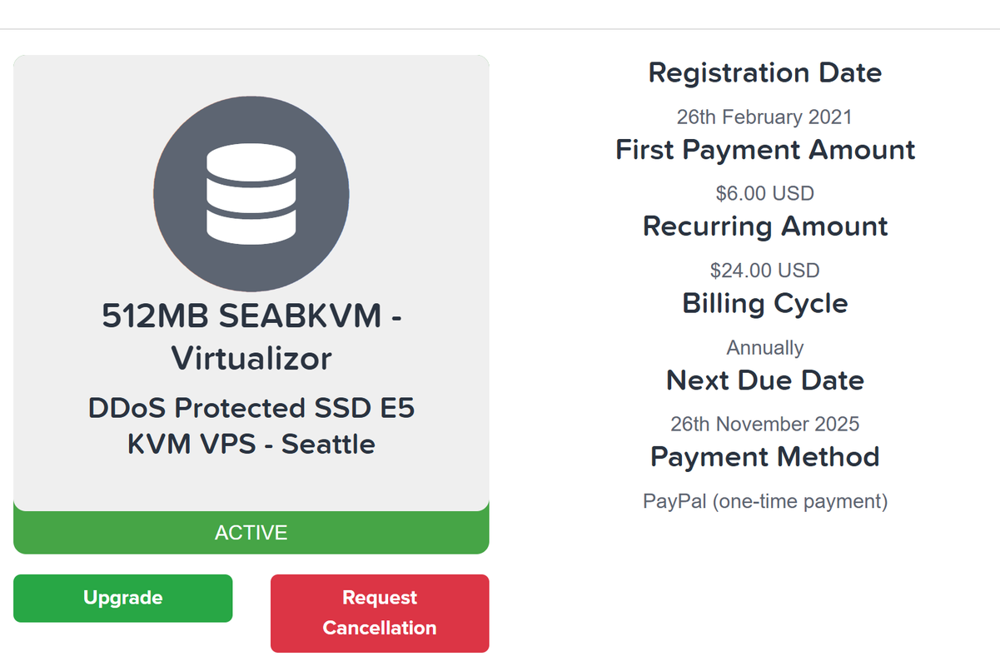Screen dimensions: 1000x666
Task: Select the 512MB SEABKVM - Virtualizor title
Action: pyautogui.click(x=251, y=337)
